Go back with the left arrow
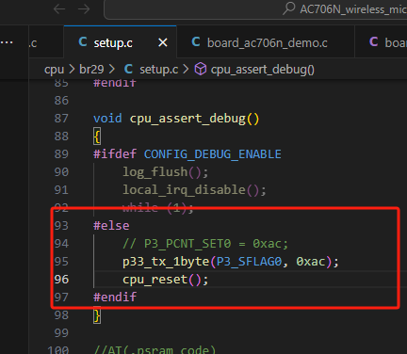Viewport: 407px width, 354px height. pyautogui.click(x=59, y=9)
